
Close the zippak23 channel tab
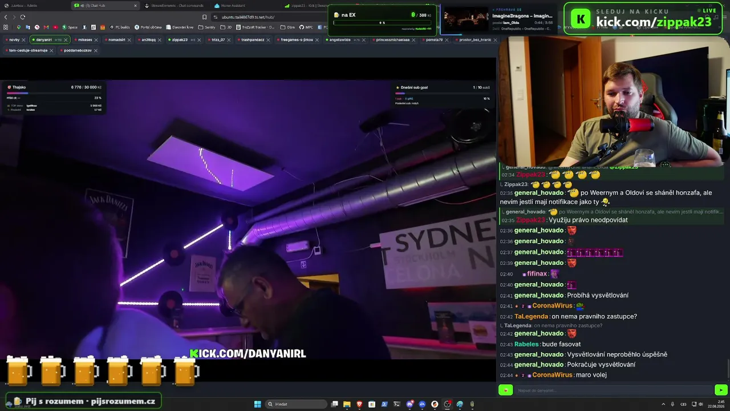[x=200, y=40]
